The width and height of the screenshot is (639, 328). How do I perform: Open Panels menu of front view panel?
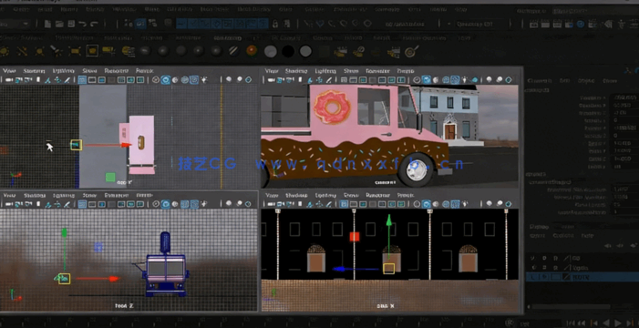144,195
